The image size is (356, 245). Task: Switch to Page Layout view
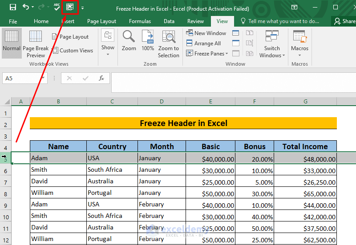[70, 37]
